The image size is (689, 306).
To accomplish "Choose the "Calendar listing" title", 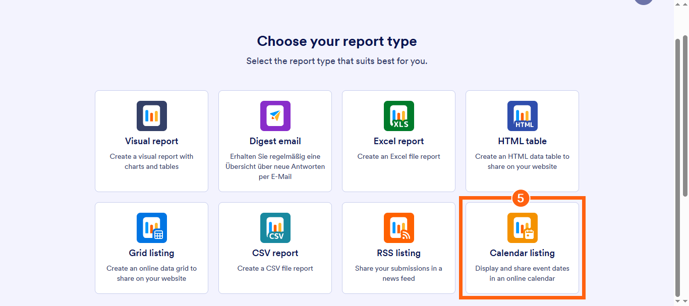I will point(523,253).
